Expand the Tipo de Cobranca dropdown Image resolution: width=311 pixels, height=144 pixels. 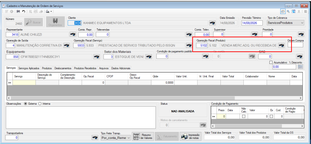302,23
